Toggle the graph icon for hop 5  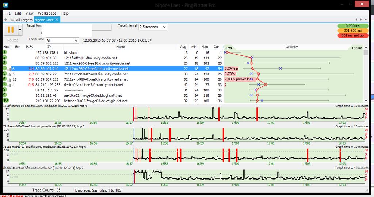pyautogui.click(x=9, y=74)
